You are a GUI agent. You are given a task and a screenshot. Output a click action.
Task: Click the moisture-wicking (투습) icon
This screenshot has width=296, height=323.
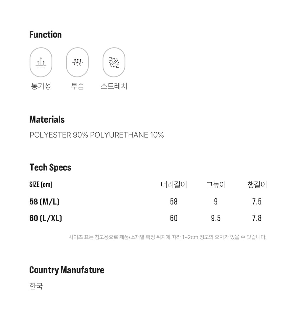coord(77,62)
